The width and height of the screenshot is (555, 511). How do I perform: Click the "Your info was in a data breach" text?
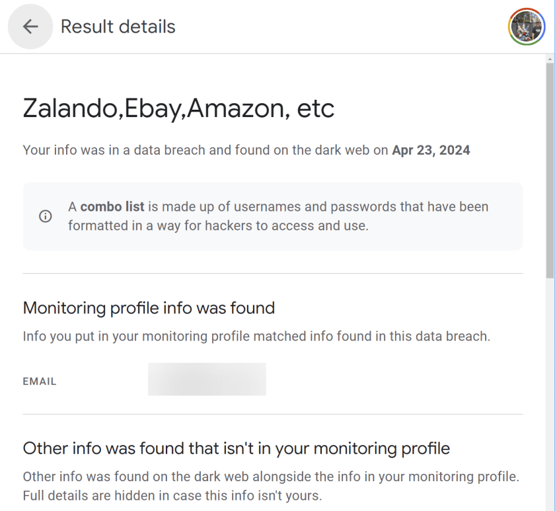114,150
